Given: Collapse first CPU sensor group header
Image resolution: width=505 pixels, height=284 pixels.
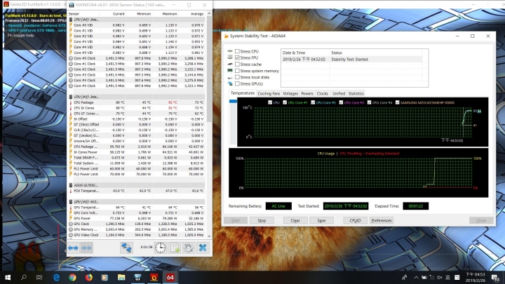Looking at the screenshot, I should coord(137,20).
